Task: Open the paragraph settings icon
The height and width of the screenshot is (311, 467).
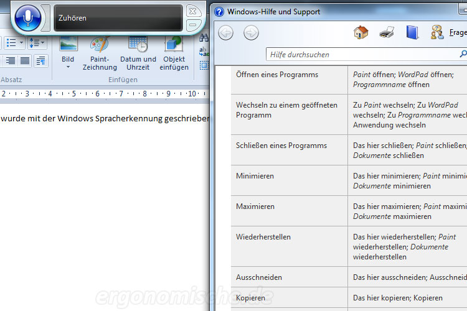Action: (41, 61)
